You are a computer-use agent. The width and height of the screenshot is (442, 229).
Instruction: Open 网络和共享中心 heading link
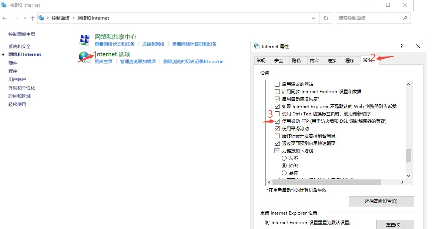coord(115,37)
